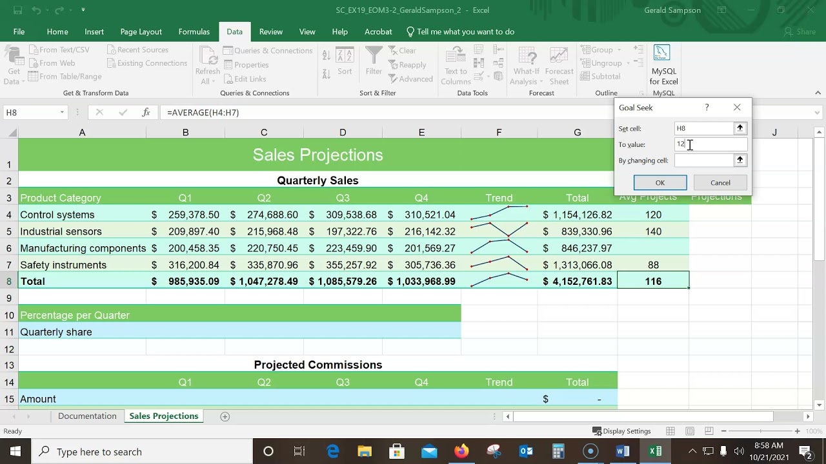This screenshot has width=826, height=464.
Task: Click the Text to Columns icon
Action: coord(456,55)
